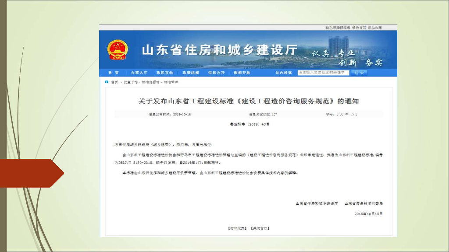449x252 pixels.
Task: Go to 处室子站 in breadcrumb
Action: pyautogui.click(x=131, y=82)
